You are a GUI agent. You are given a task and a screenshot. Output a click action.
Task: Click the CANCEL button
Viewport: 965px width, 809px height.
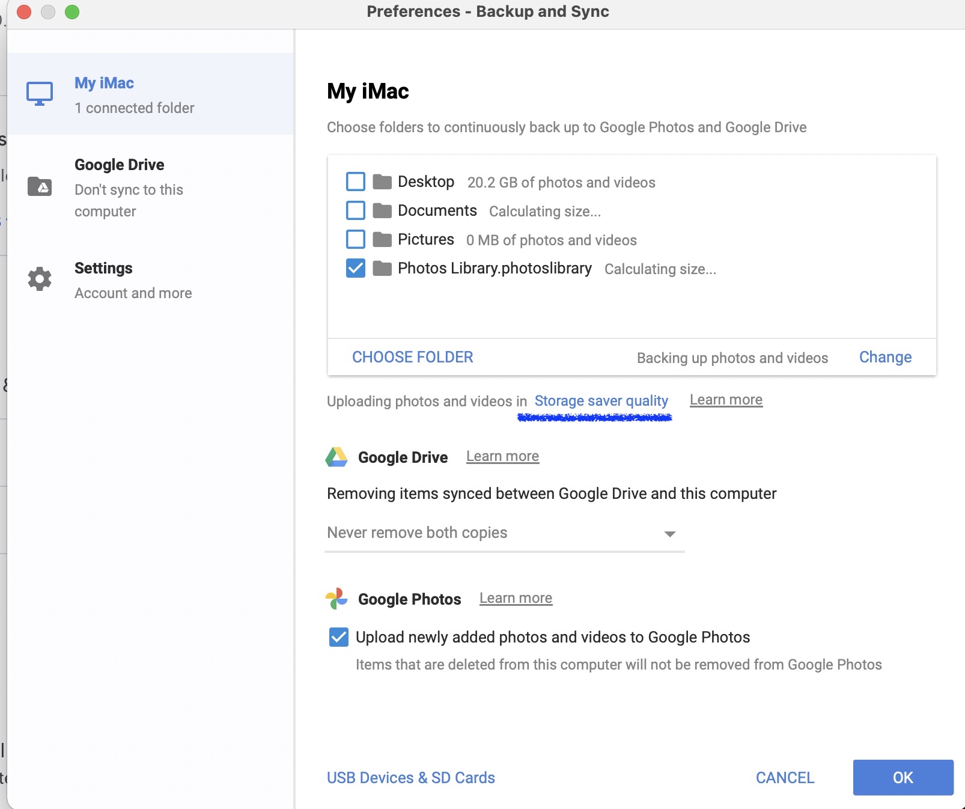tap(785, 778)
